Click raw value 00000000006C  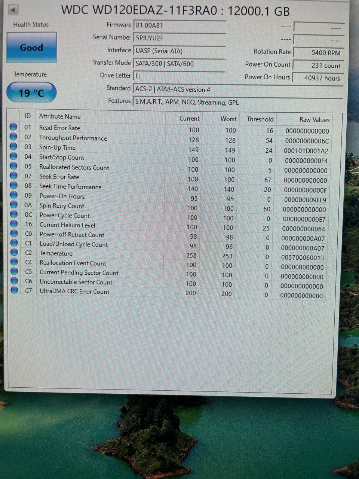(x=307, y=141)
